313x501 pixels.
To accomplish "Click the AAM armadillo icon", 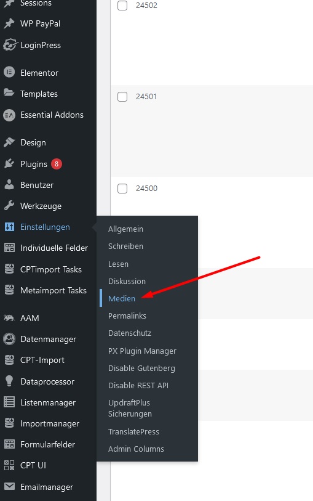I will click(9, 318).
